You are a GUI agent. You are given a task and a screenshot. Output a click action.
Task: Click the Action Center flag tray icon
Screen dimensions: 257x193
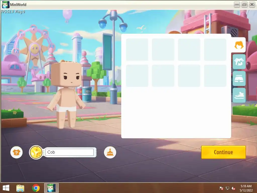[x=221, y=188]
